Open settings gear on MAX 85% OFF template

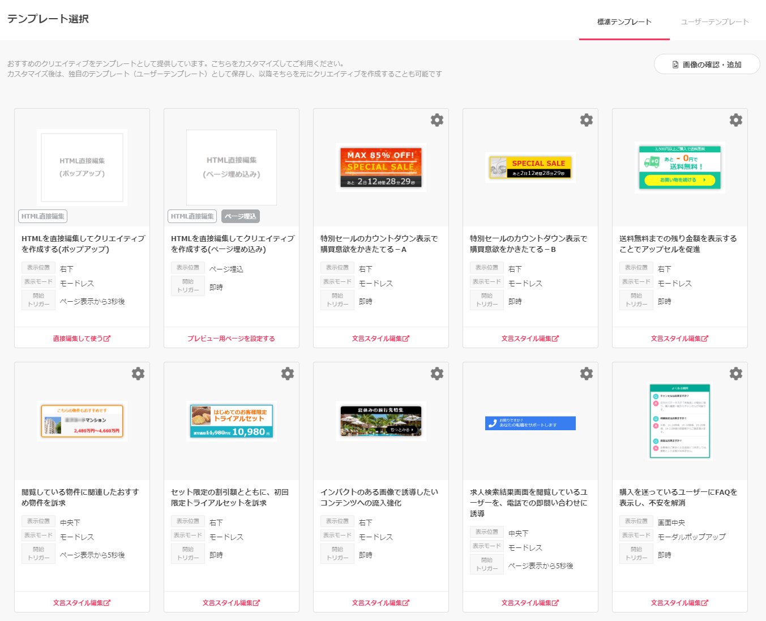(437, 120)
